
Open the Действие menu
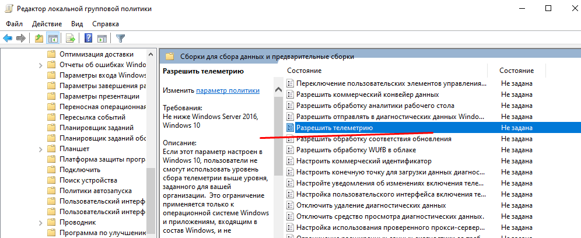[x=47, y=24]
